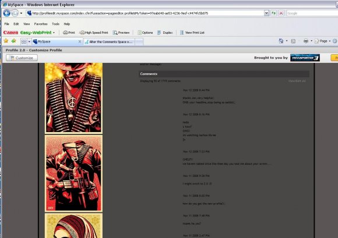Click the 'I might switch to 2.0' comment
The image size is (338, 238).
coord(197,183)
